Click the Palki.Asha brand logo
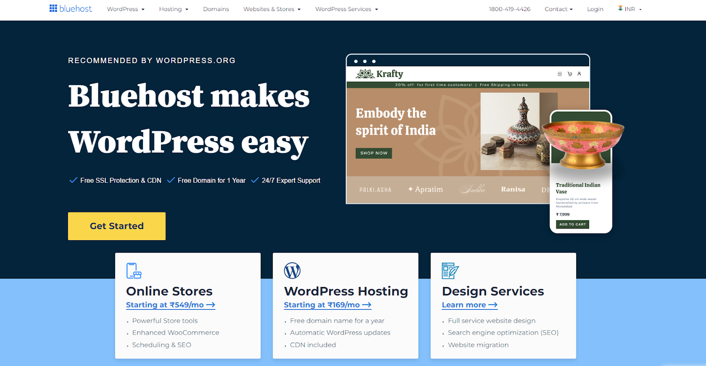Screen dimensions: 706x366 click(375, 190)
